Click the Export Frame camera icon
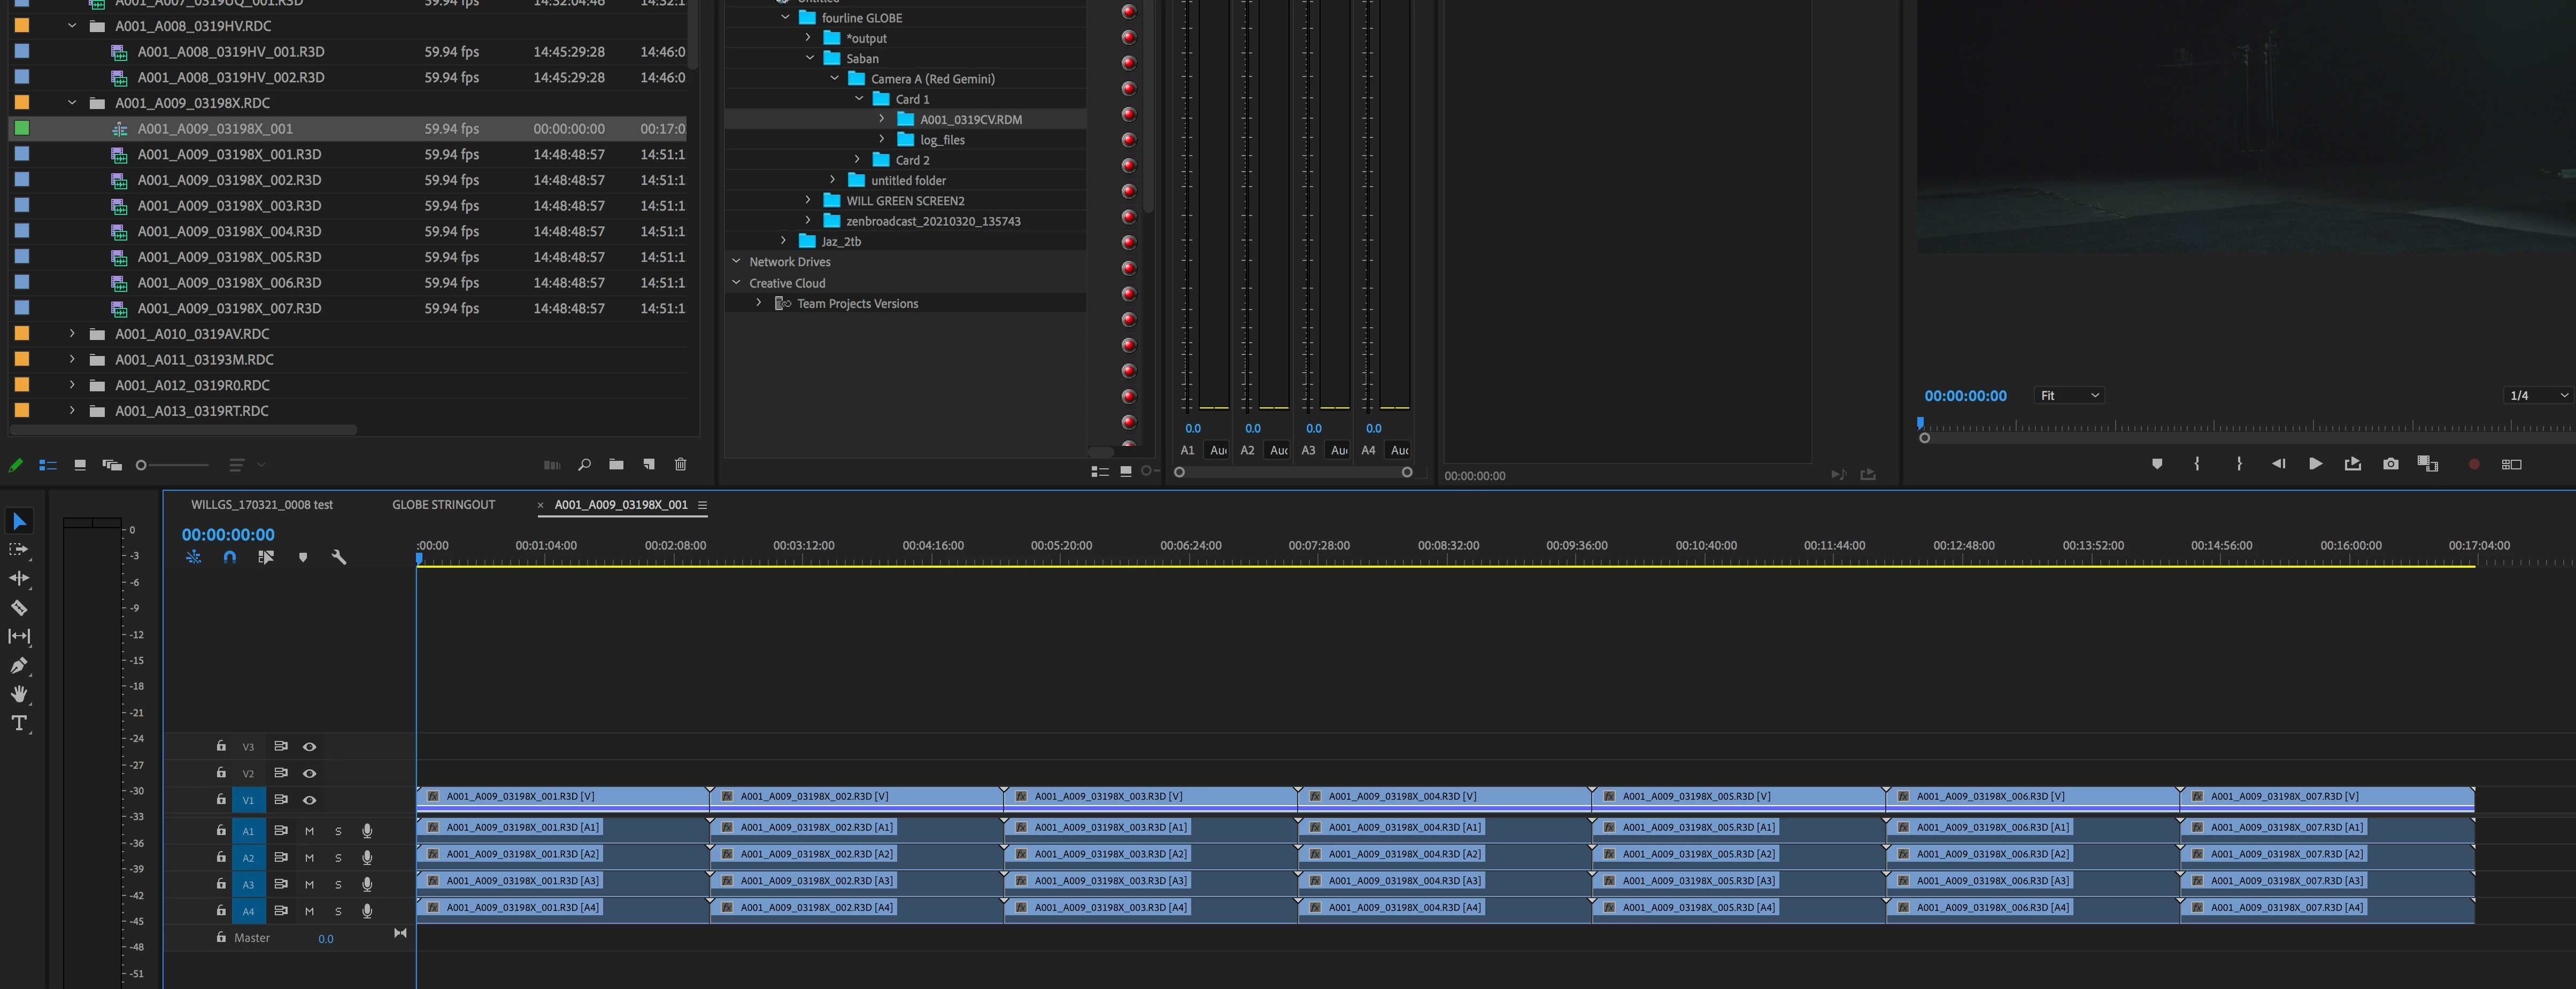Viewport: 2576px width, 989px height. 2390,464
